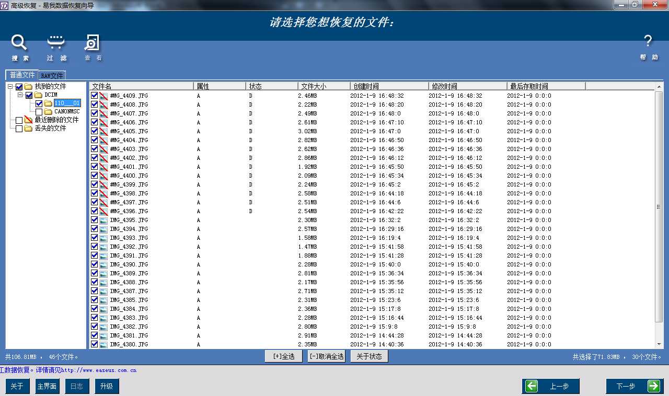Go to the 主界面 main screen

coord(47,386)
